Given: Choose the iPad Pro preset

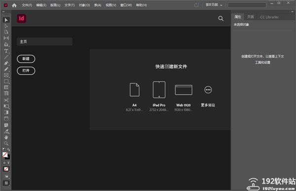Looking at the screenshot, I should pyautogui.click(x=159, y=96).
